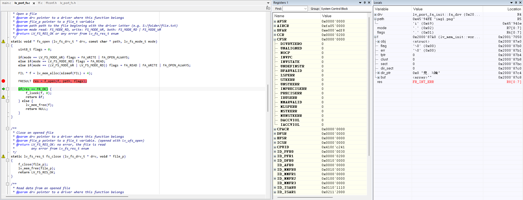The width and height of the screenshot is (523, 200).
Task: Click the Registers vertical scrollbar
Action: [x=369, y=86]
